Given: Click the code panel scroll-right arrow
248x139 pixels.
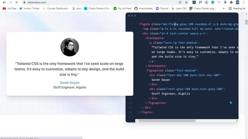Looking at the screenshot, I should pyautogui.click(x=237, y=121).
